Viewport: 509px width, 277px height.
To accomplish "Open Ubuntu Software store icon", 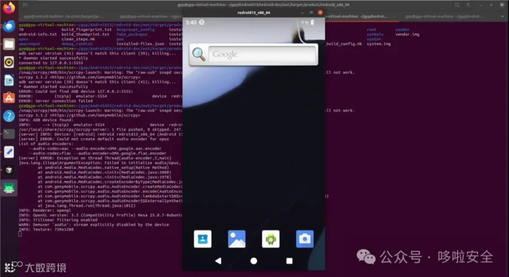I will [x=8, y=98].
